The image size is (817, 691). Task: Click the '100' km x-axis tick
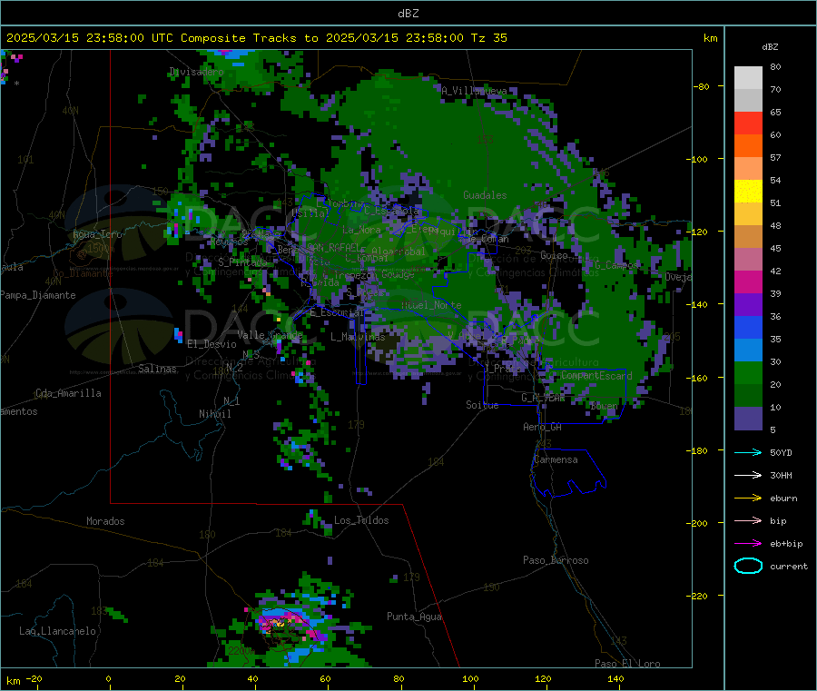tap(470, 678)
